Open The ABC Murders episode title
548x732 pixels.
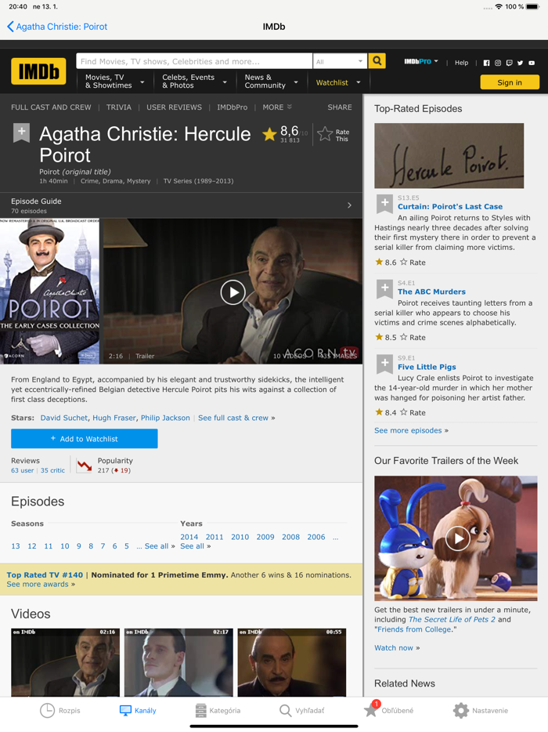pyautogui.click(x=431, y=292)
